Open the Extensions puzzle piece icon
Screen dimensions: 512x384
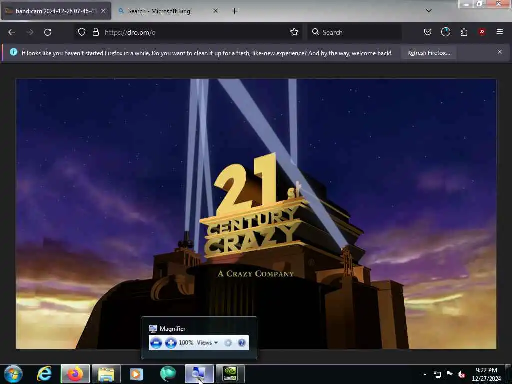[464, 32]
